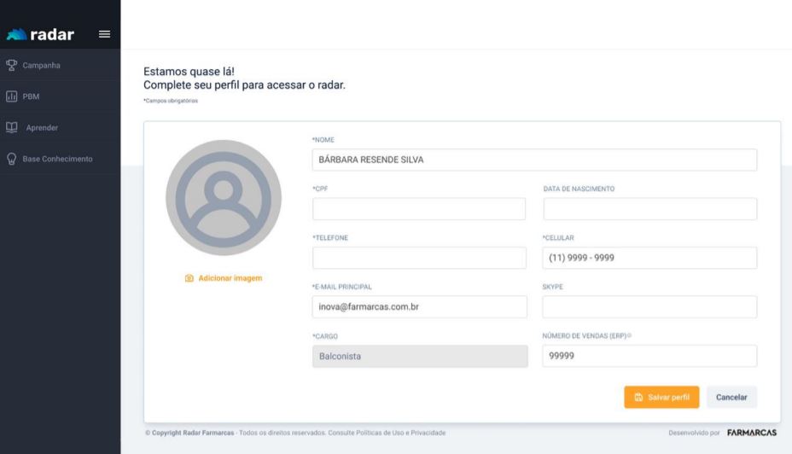This screenshot has height=454, width=792.
Task: Click into the CPF input field
Action: [419, 209]
